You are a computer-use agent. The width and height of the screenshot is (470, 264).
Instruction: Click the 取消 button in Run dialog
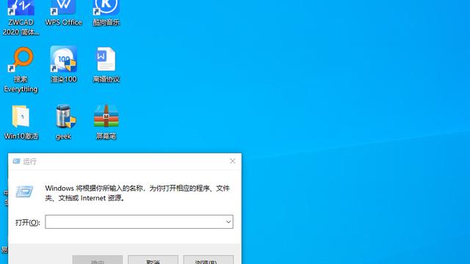(153, 260)
